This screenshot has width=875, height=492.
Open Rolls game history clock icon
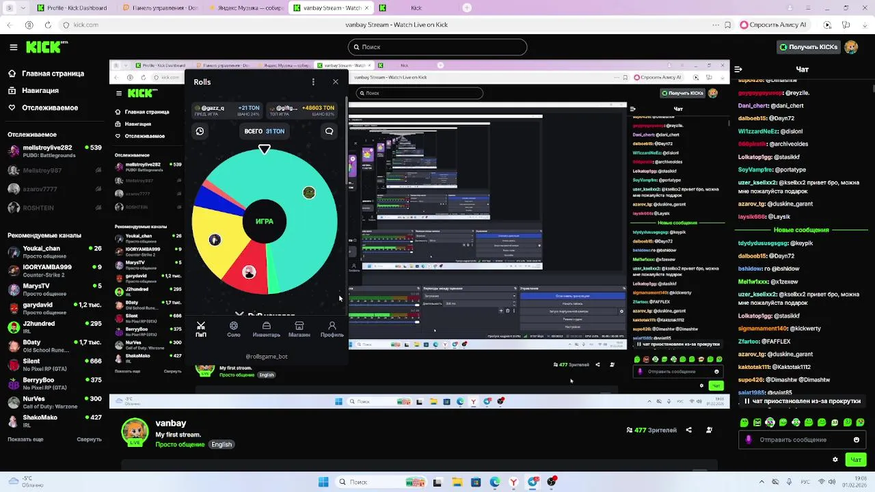(200, 131)
